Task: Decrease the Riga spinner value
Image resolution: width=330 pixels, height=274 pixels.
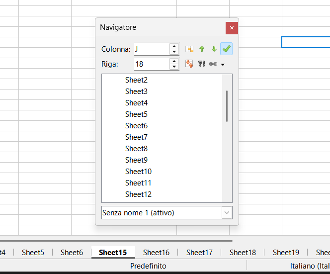Action: coord(174,67)
